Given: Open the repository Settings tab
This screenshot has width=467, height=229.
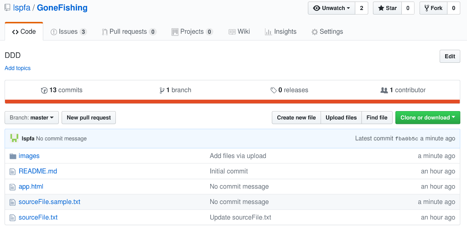Looking at the screenshot, I should 327,31.
